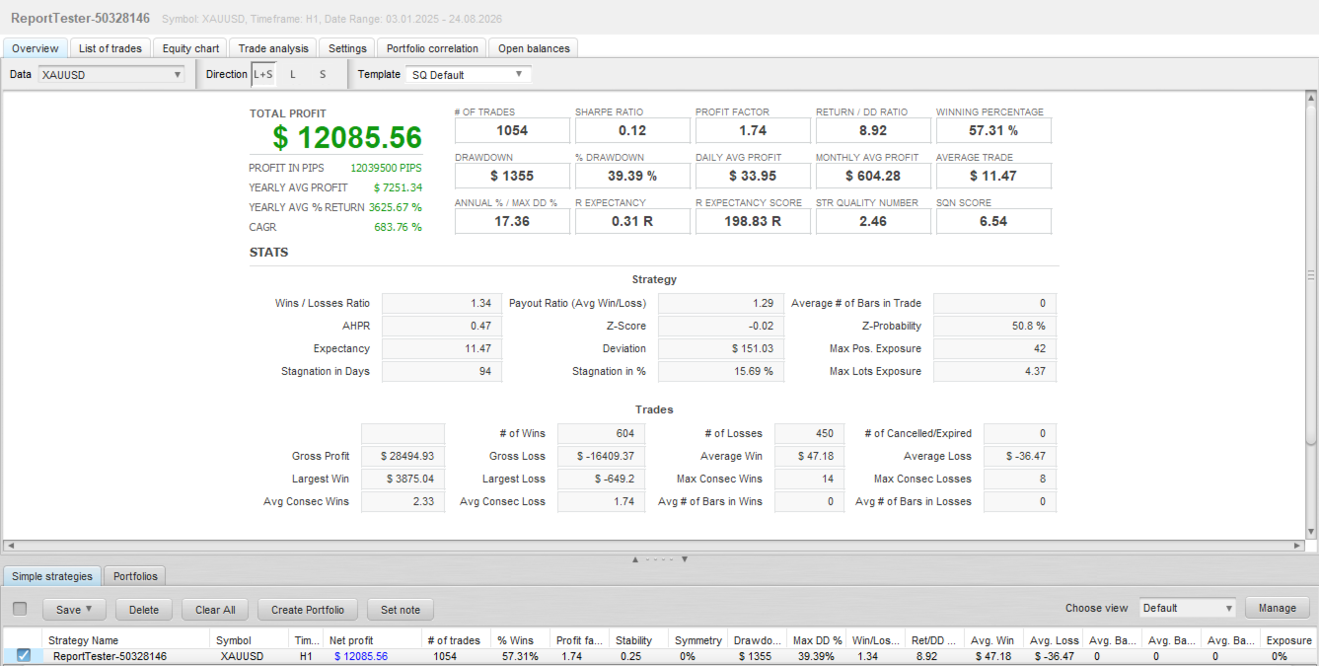Click the Return / DD ratio value 8.92 box
This screenshot has width=1319, height=666.
click(873, 130)
